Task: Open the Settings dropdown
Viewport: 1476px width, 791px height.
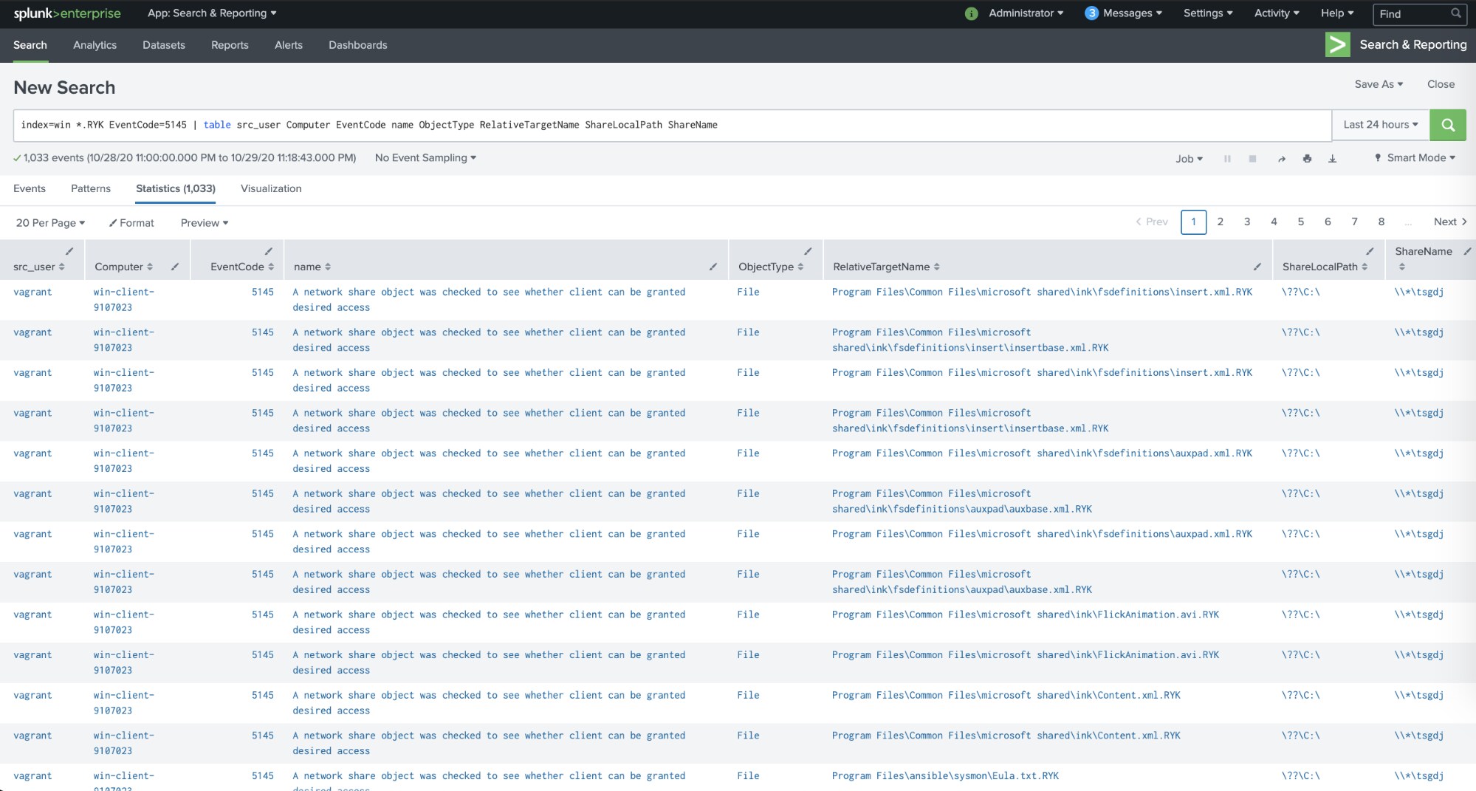Action: pos(1208,13)
